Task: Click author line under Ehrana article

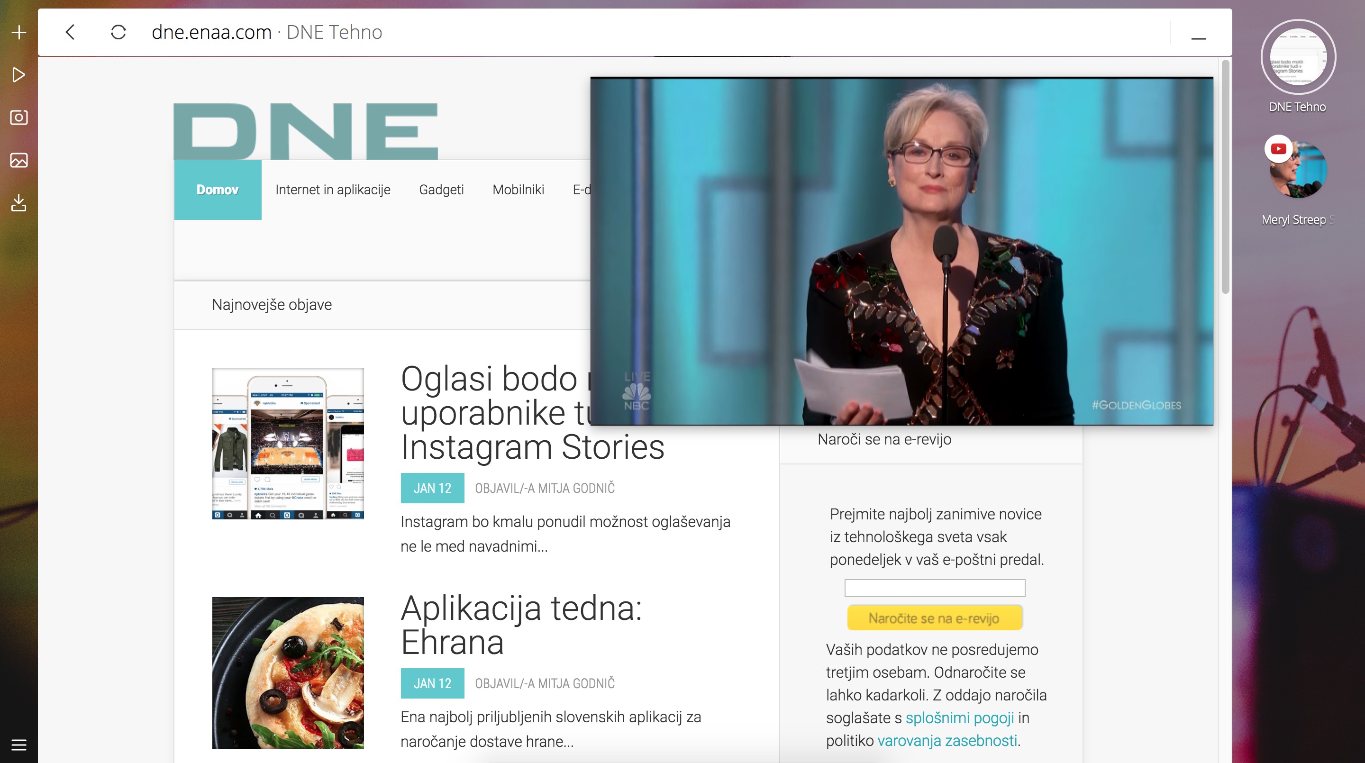Action: [545, 683]
